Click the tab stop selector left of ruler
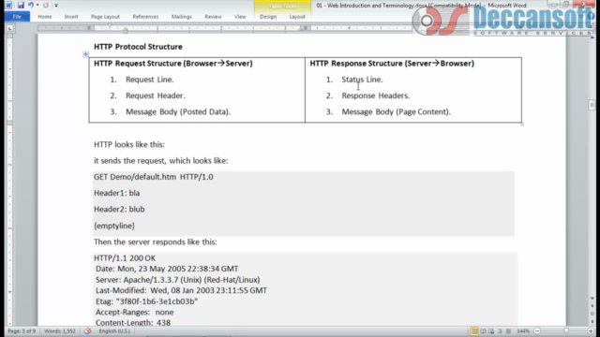The width and height of the screenshot is (600, 337). click(x=10, y=28)
